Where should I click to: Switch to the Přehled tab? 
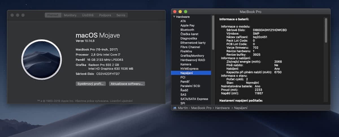(53, 15)
